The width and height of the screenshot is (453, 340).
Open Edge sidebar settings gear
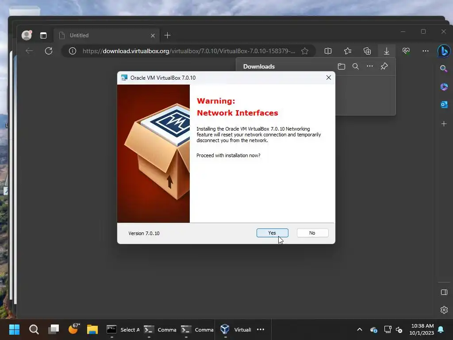[444, 310]
